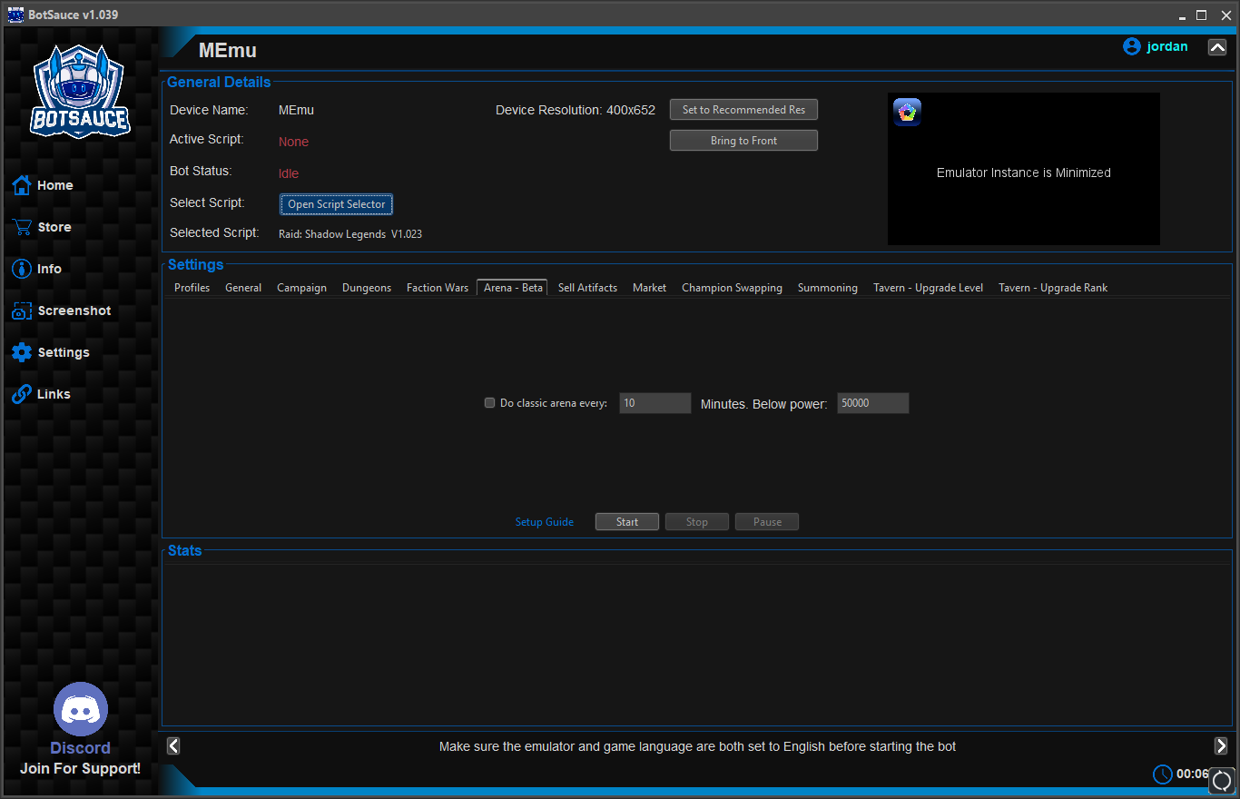
Task: Open the Setup Guide link
Action: point(545,522)
